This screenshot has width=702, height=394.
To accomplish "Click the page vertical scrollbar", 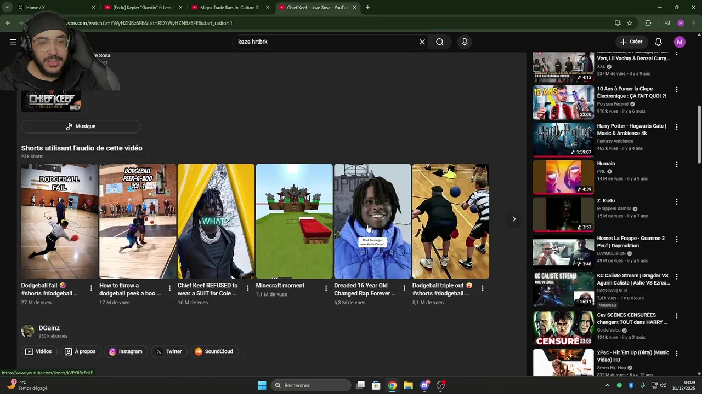I will click(699, 134).
